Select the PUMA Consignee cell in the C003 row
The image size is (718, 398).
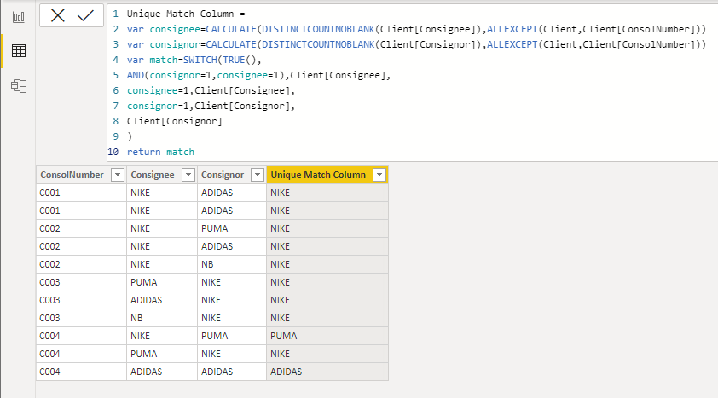162,282
